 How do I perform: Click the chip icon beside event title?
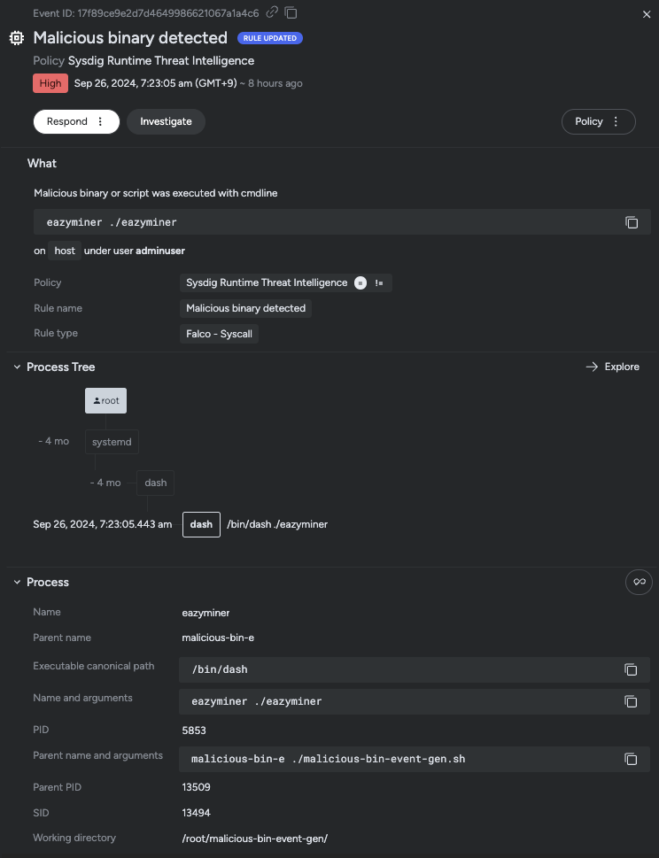pyautogui.click(x=17, y=38)
